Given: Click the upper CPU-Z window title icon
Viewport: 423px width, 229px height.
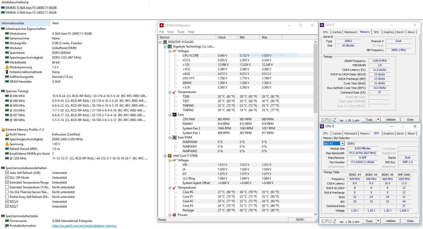Looking at the screenshot, I should (322, 25).
